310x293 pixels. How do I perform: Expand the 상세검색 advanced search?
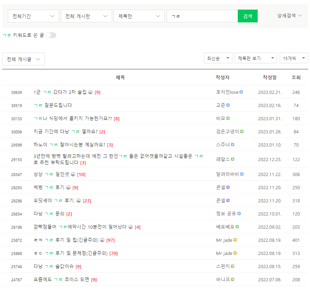289,16
